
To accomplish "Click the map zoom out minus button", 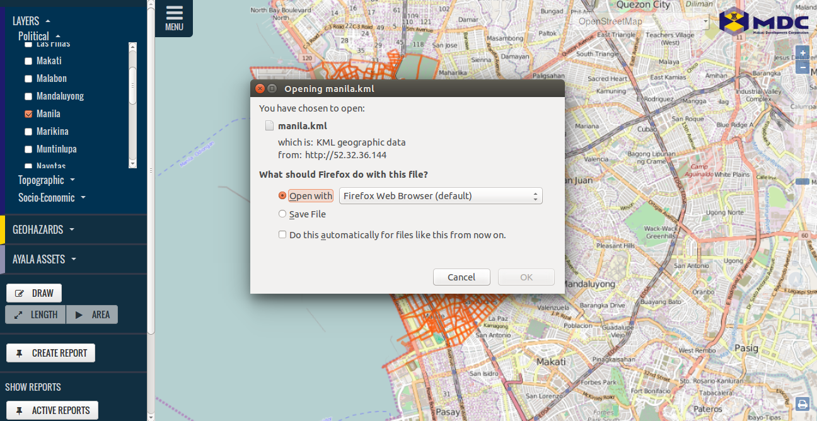I will [803, 67].
